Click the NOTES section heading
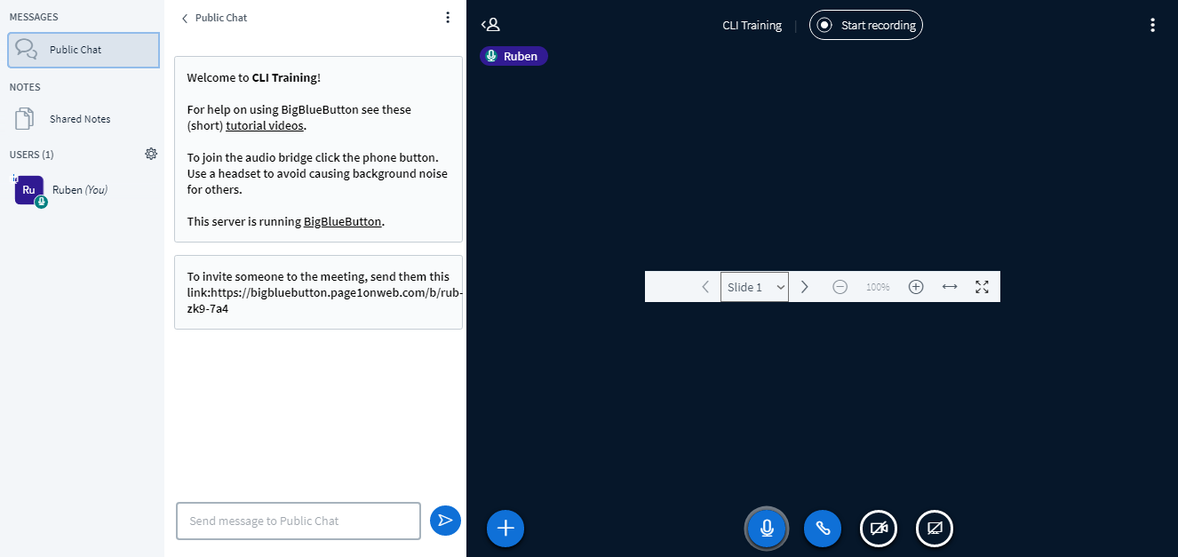The image size is (1178, 557). pyautogui.click(x=25, y=87)
